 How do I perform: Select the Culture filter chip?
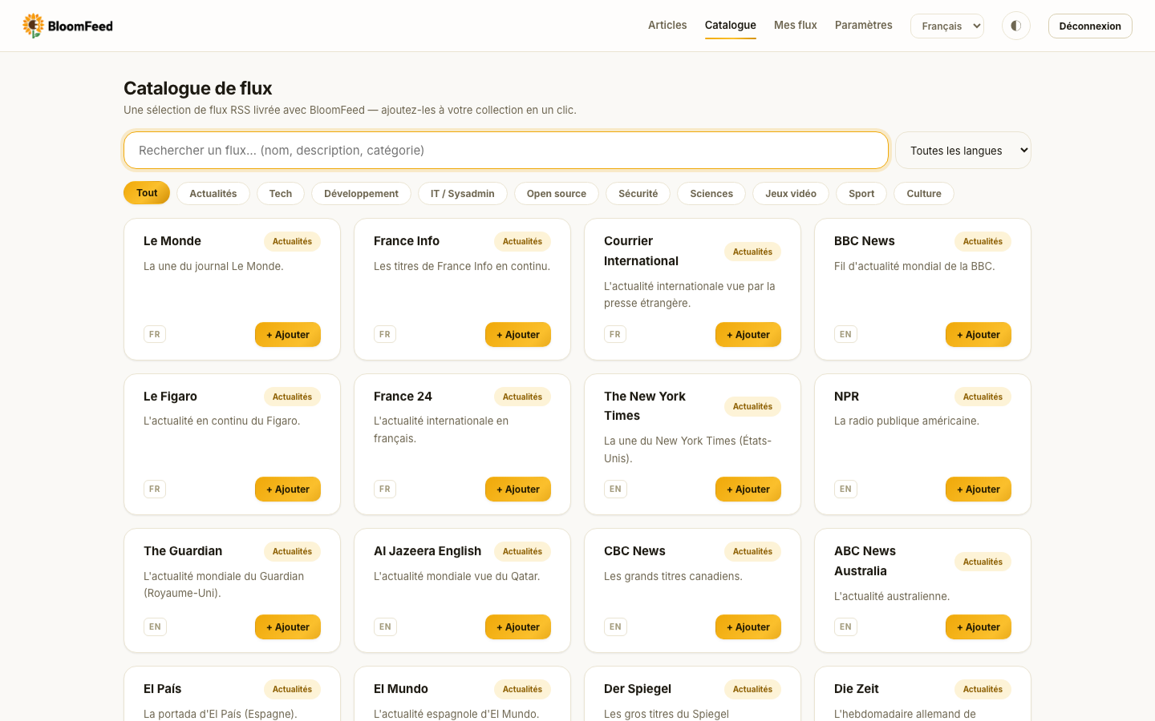(x=924, y=194)
